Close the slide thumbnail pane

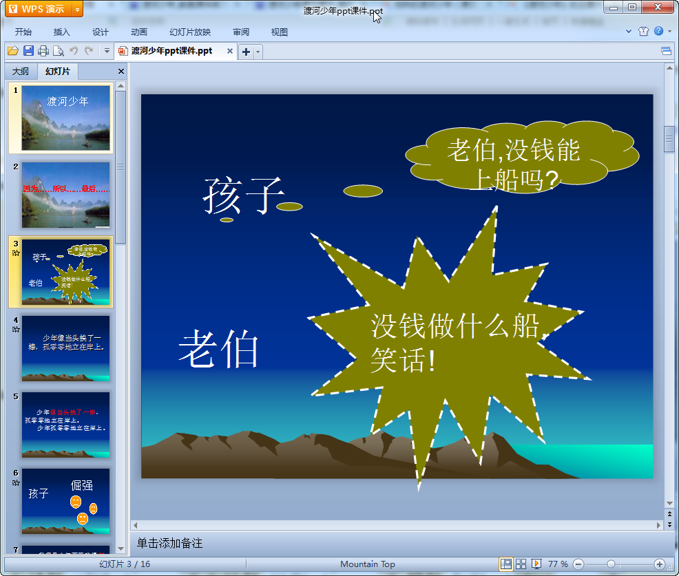click(x=121, y=71)
